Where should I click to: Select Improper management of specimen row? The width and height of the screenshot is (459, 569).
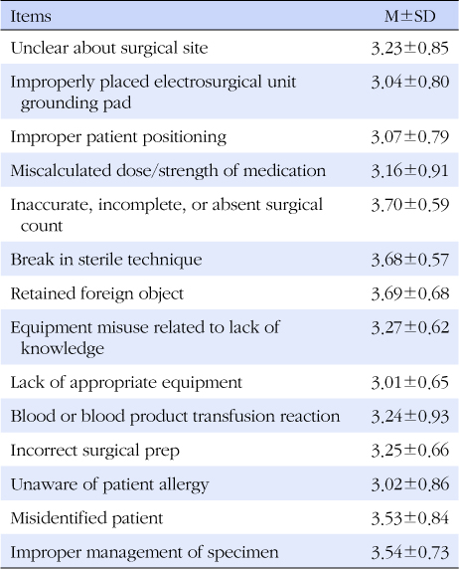click(229, 551)
